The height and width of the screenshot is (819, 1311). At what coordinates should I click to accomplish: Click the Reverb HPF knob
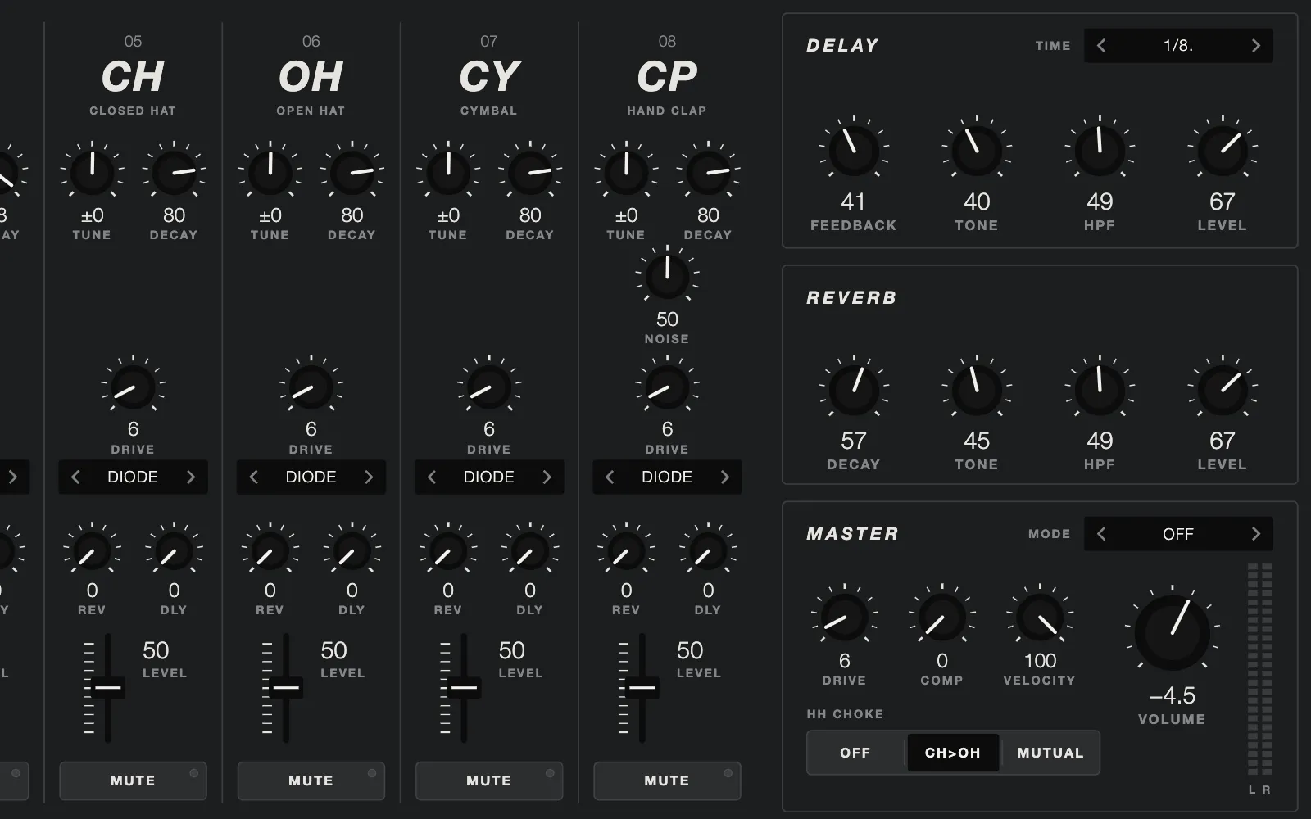pos(1099,389)
